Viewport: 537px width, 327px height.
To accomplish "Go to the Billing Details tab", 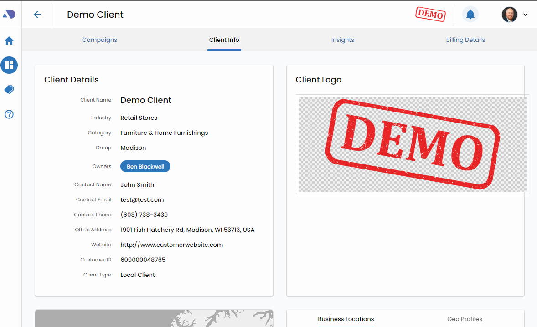I will pos(465,40).
